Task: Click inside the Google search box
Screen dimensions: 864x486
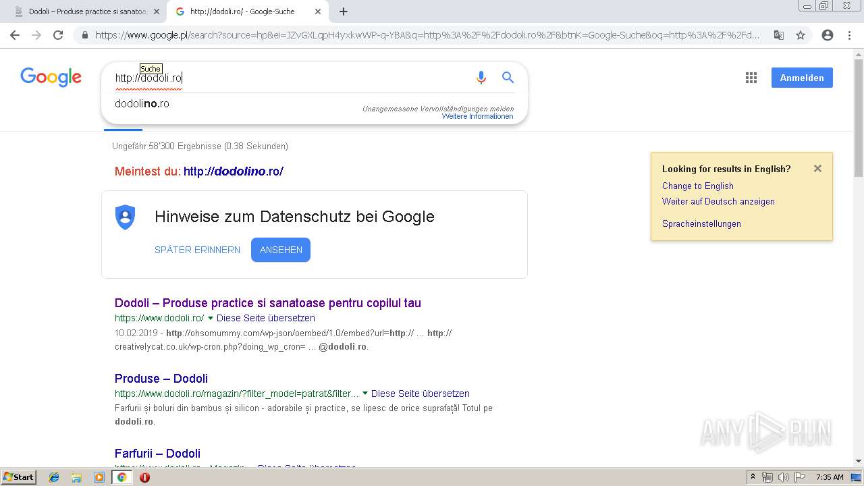Action: (290, 78)
